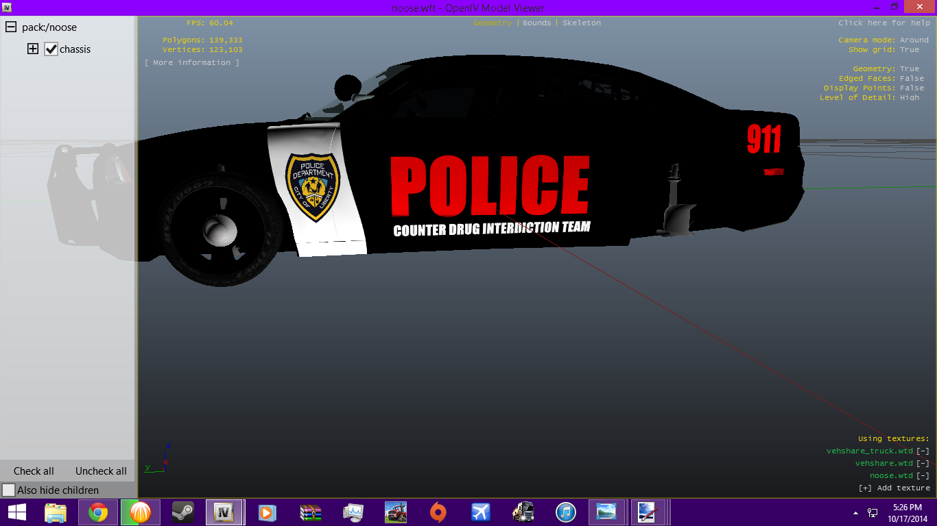Collapse the pack:/noose tree node
The image size is (937, 526).
tap(10, 27)
